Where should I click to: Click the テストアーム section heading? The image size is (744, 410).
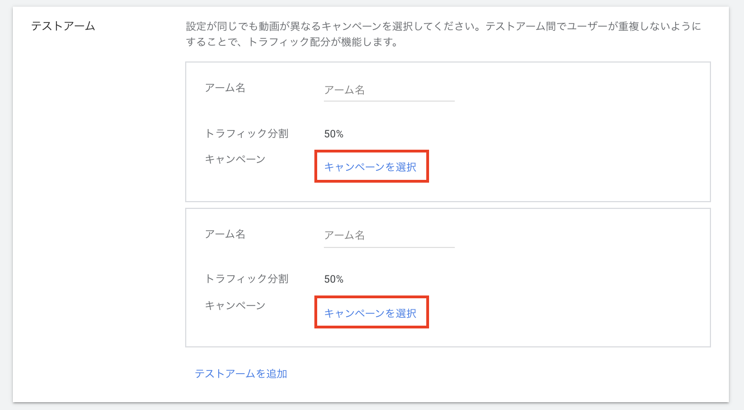point(63,26)
